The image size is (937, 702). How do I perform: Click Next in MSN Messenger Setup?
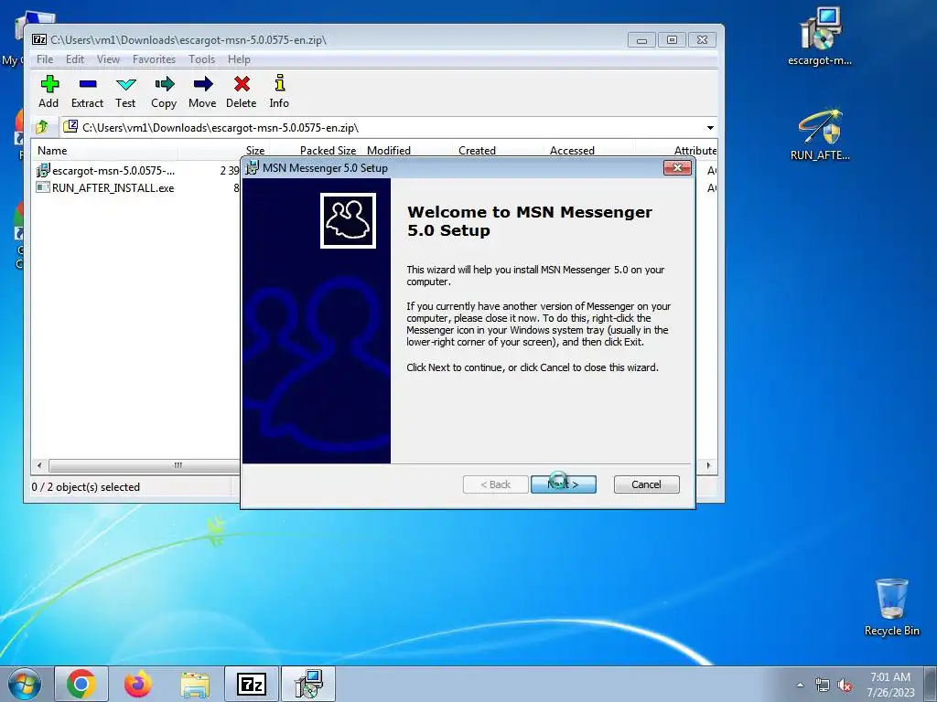coord(564,484)
